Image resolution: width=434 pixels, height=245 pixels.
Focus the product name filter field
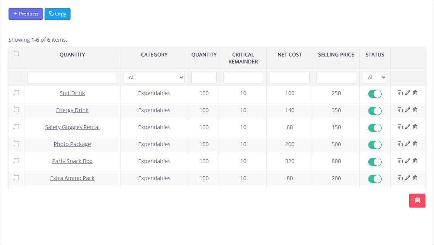click(x=72, y=77)
